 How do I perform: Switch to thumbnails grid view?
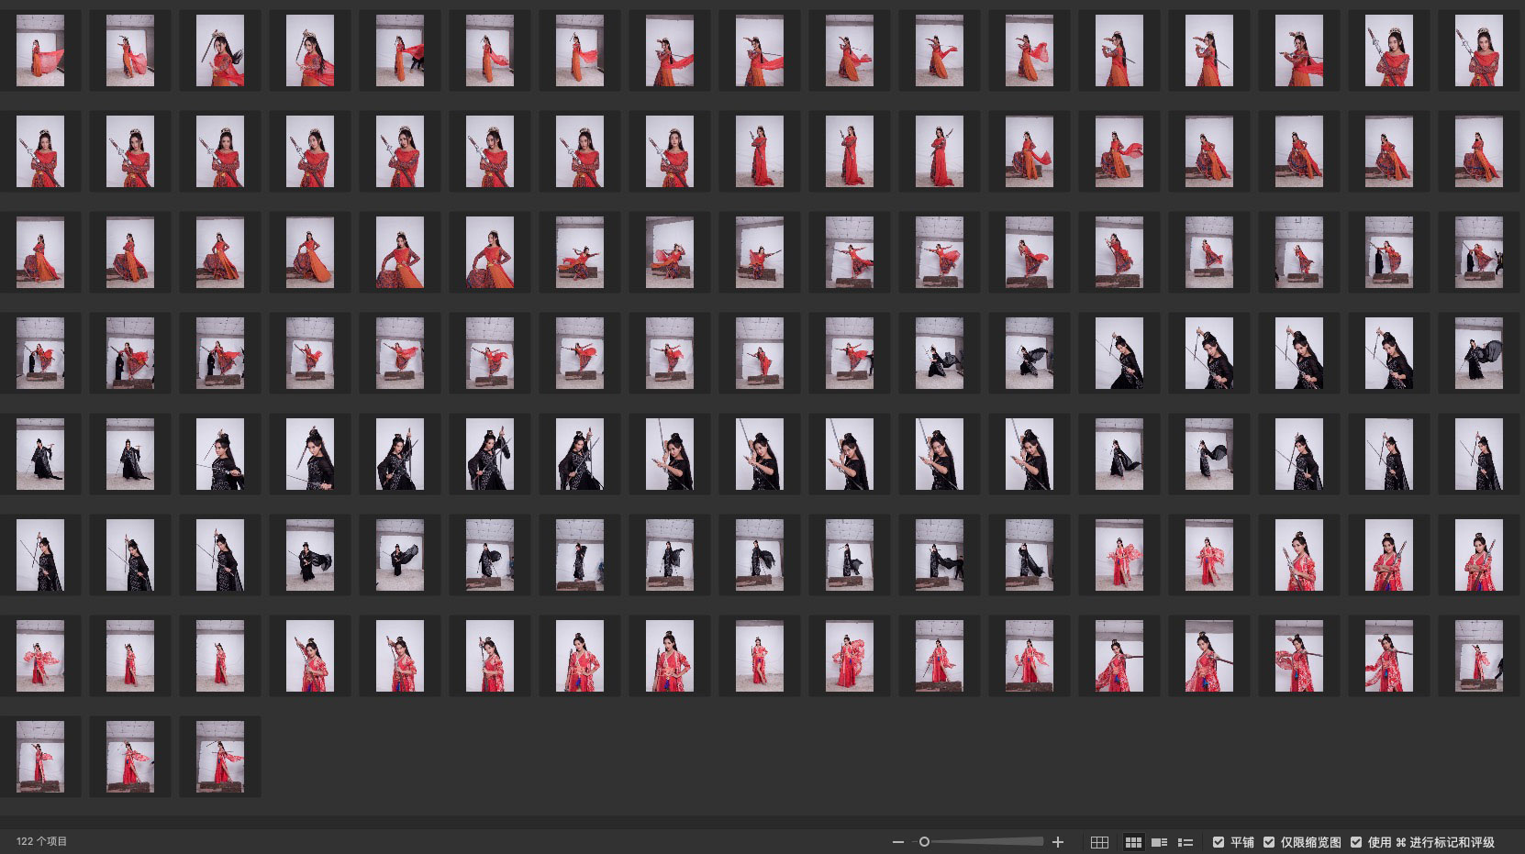[1133, 842]
